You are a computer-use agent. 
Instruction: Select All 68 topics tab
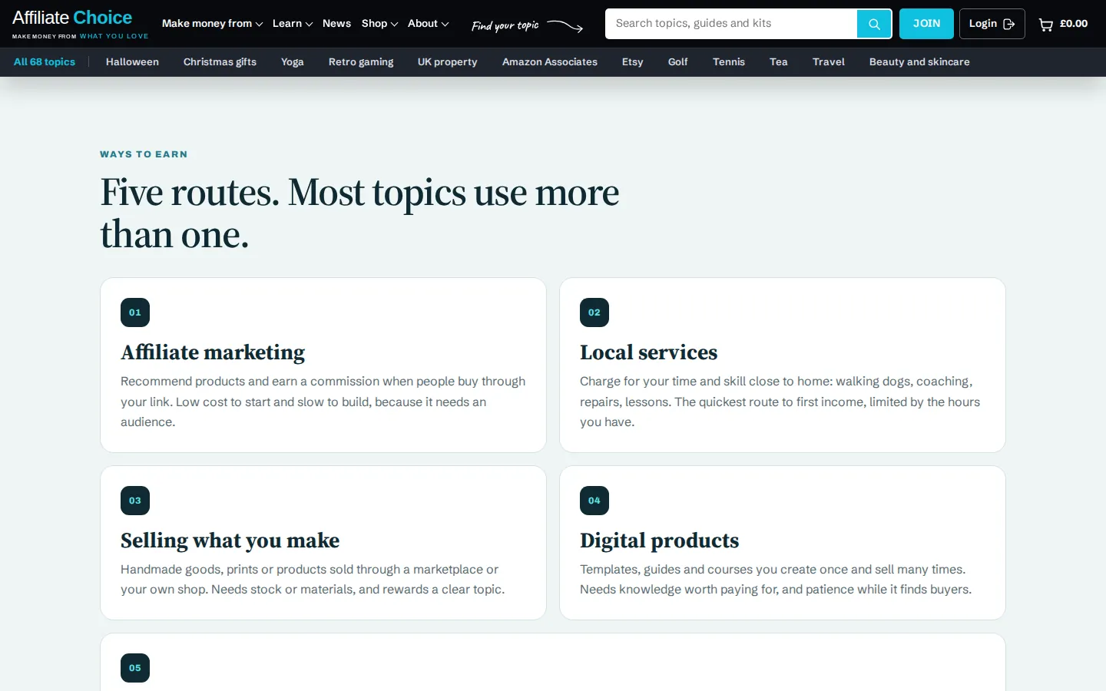(45, 62)
